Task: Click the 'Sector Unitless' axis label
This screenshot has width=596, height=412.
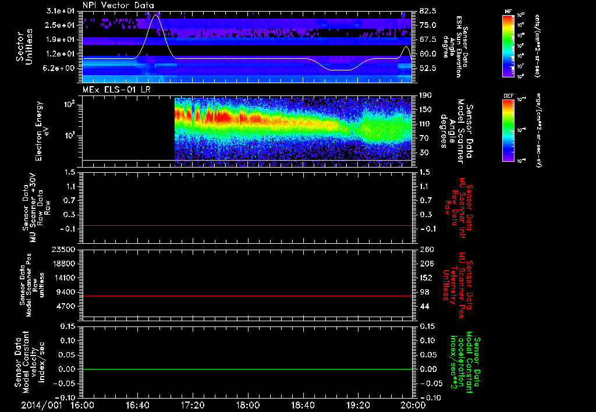Action: tap(24, 47)
